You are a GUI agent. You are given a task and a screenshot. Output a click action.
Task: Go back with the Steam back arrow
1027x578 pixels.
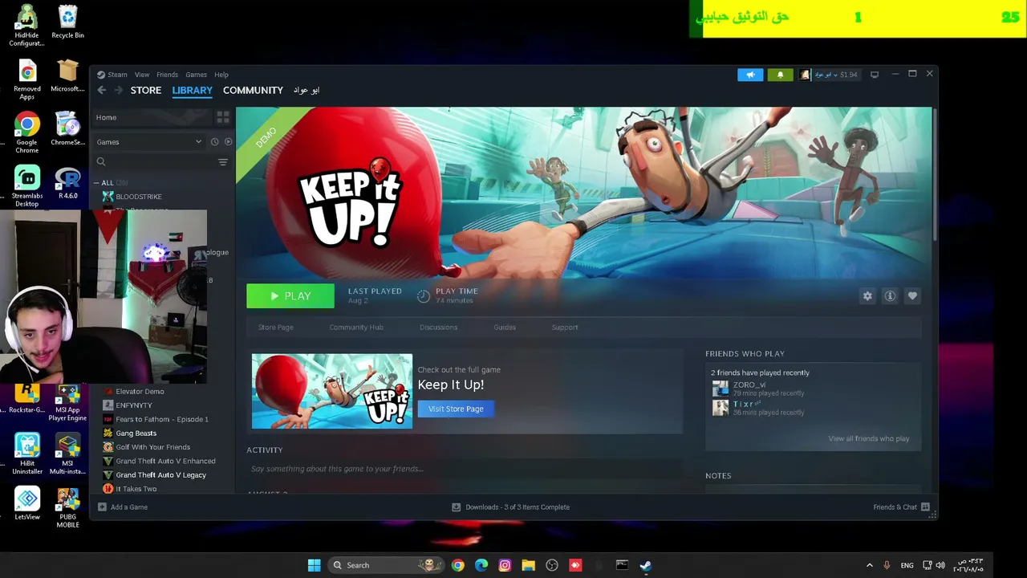point(102,90)
